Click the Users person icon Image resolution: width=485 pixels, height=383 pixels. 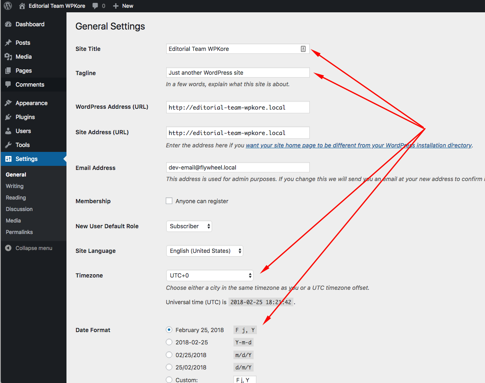[8, 131]
